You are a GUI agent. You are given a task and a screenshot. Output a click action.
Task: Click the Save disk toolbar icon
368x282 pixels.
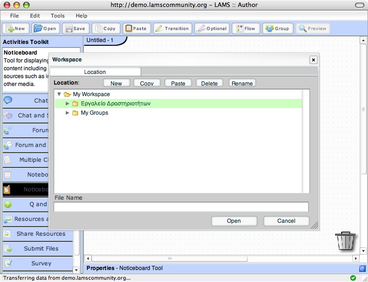tap(67, 29)
